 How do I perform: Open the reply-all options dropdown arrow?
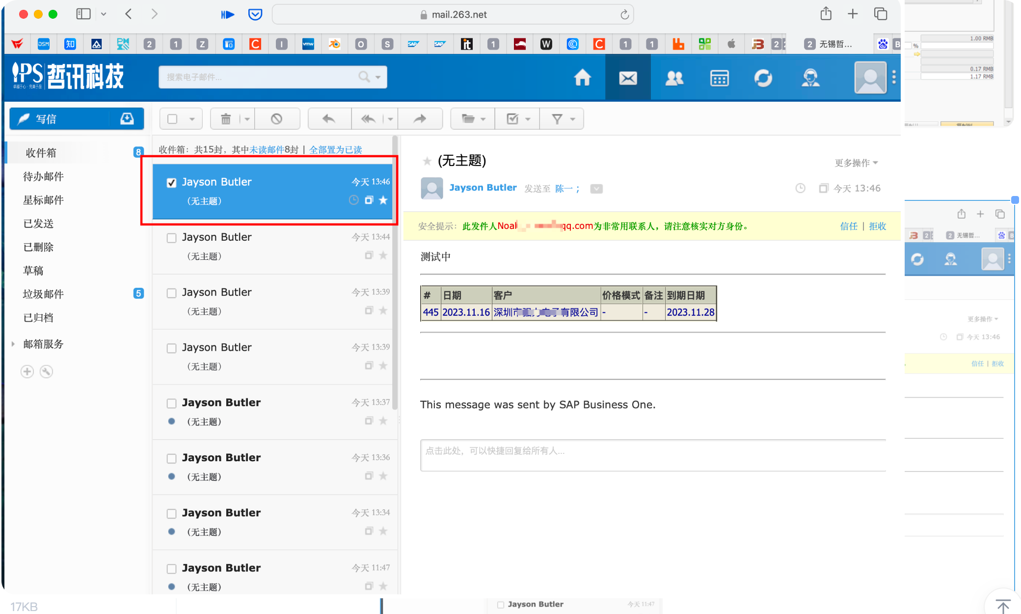390,119
